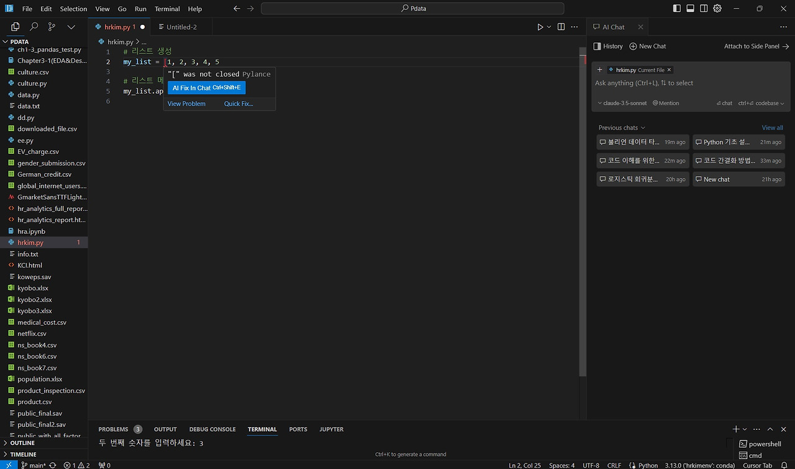Go back with the left arrow
795x469 pixels.
click(237, 9)
